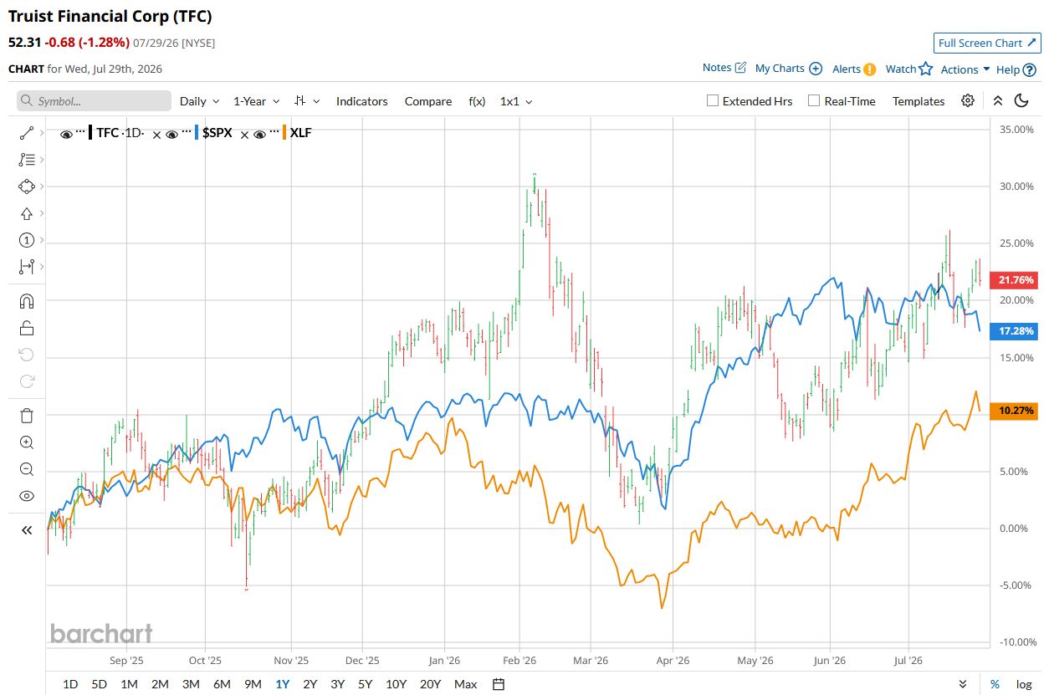
Task: Click the trash can delete drawings icon
Action: [x=26, y=416]
